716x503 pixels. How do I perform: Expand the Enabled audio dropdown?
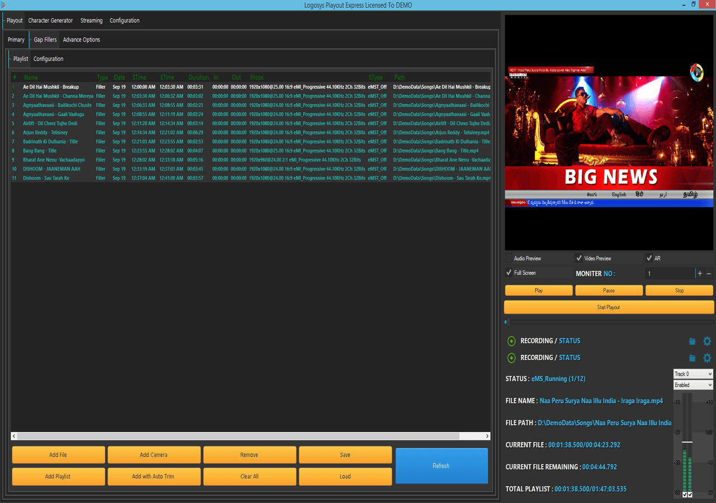point(693,385)
